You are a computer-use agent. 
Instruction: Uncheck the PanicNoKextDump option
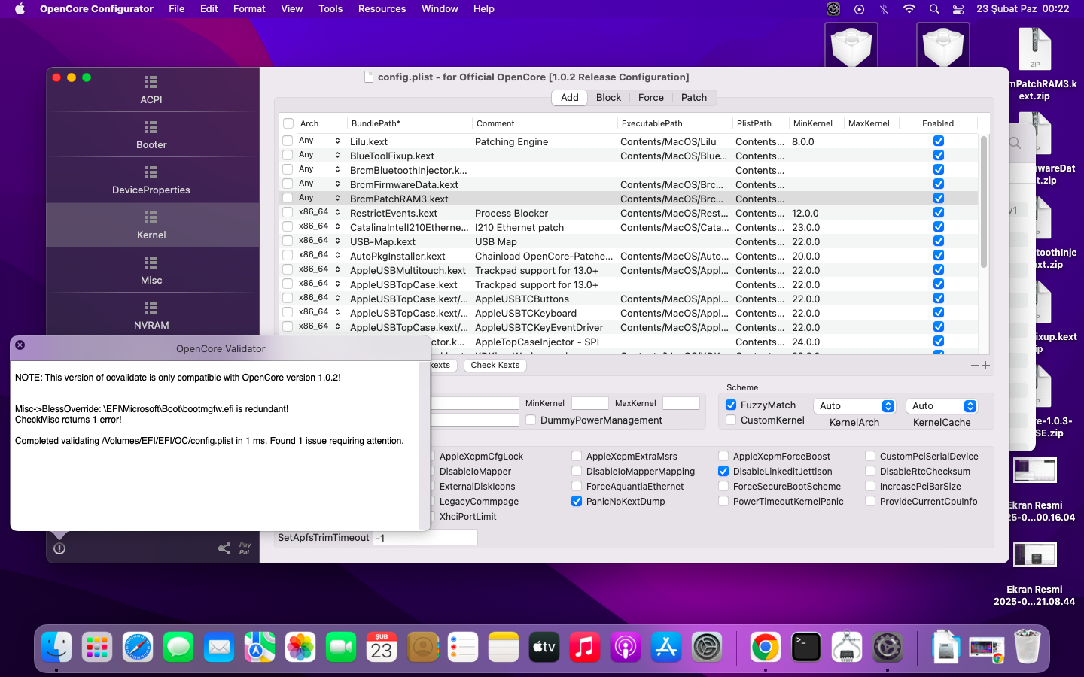click(577, 502)
